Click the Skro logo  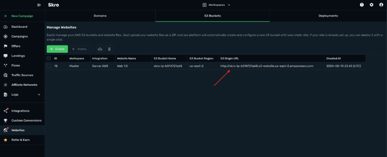click(x=53, y=5)
